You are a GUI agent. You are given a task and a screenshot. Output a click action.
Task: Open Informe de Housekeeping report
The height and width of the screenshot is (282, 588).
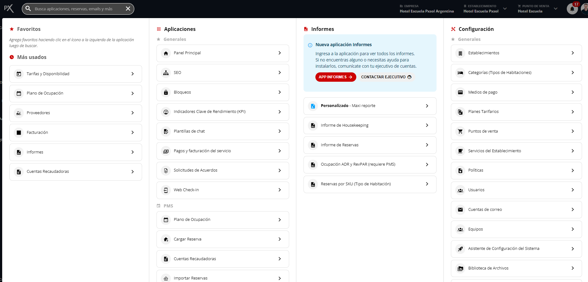[369, 125]
